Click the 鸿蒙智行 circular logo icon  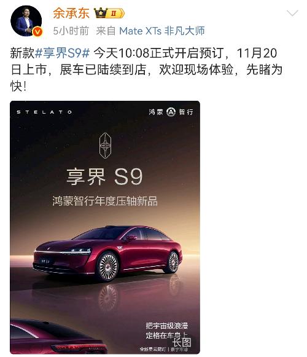pos(171,112)
